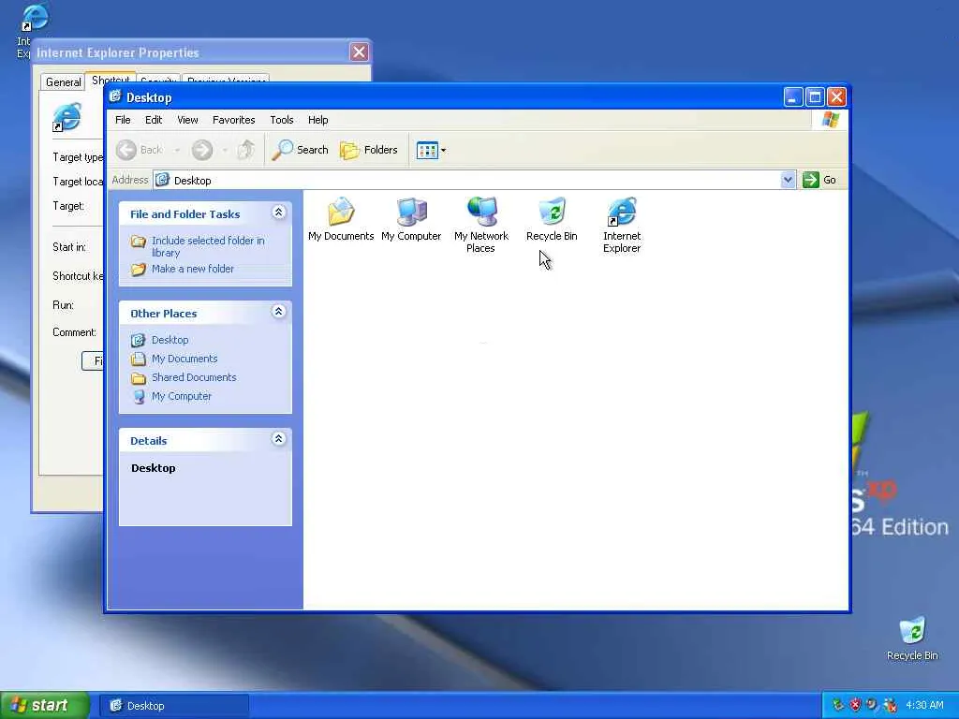959x719 pixels.
Task: Expand the Address bar dropdown
Action: point(788,180)
